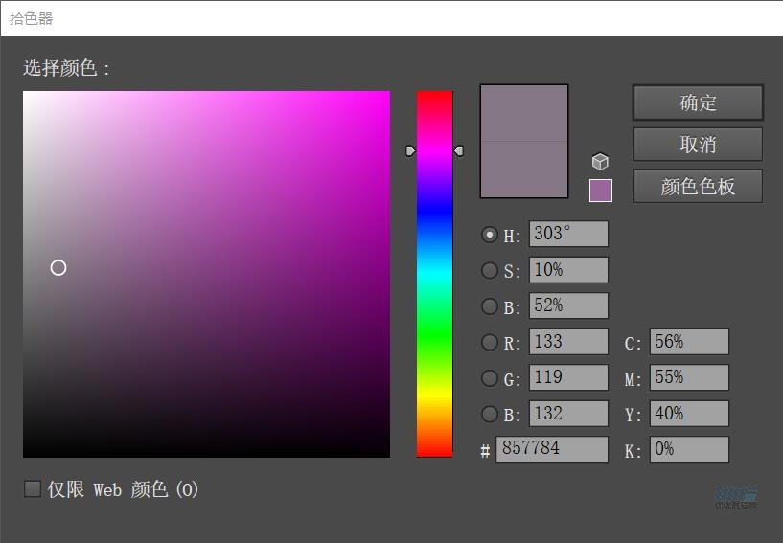Click the out-of-gamut cube warning icon
This screenshot has height=543, width=783.
[x=600, y=162]
